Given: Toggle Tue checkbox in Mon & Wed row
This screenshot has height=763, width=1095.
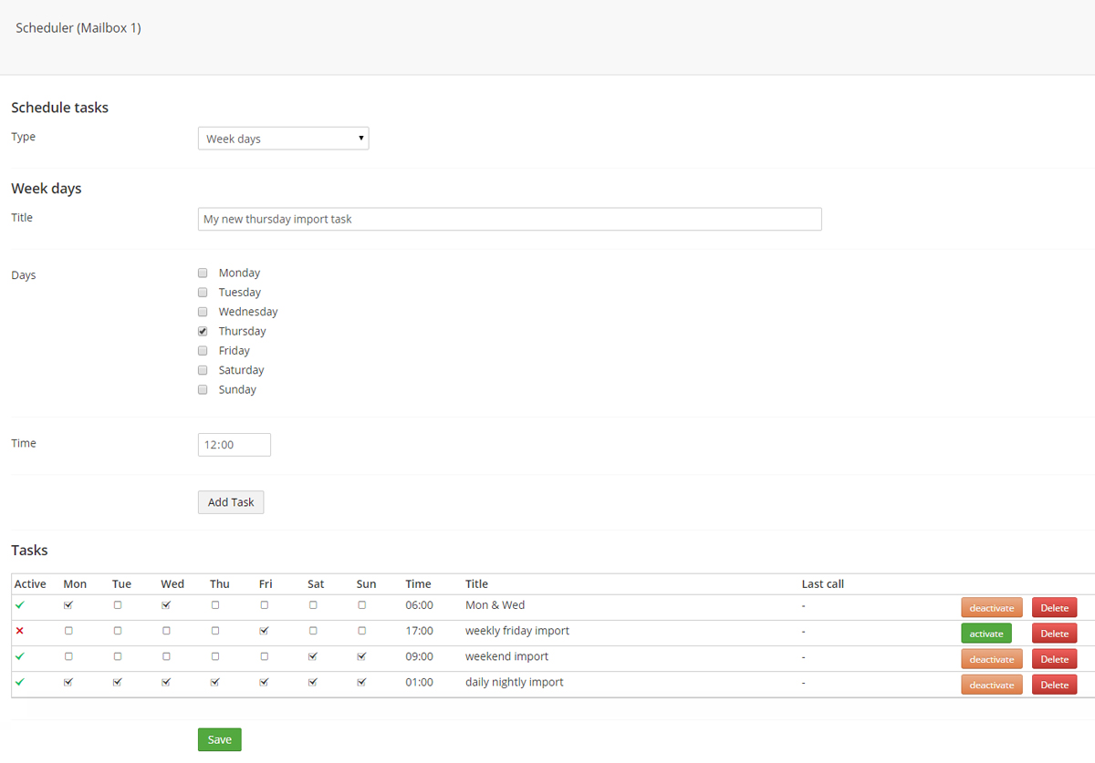Looking at the screenshot, I should pos(118,605).
